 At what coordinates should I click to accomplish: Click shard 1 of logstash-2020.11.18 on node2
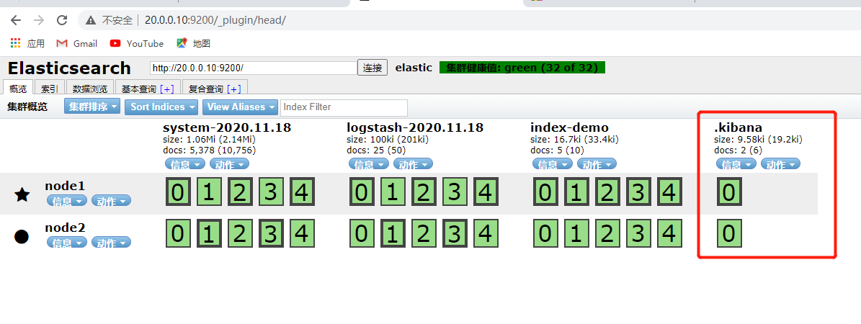pos(392,233)
